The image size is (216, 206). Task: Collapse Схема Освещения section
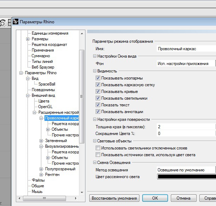95,163
